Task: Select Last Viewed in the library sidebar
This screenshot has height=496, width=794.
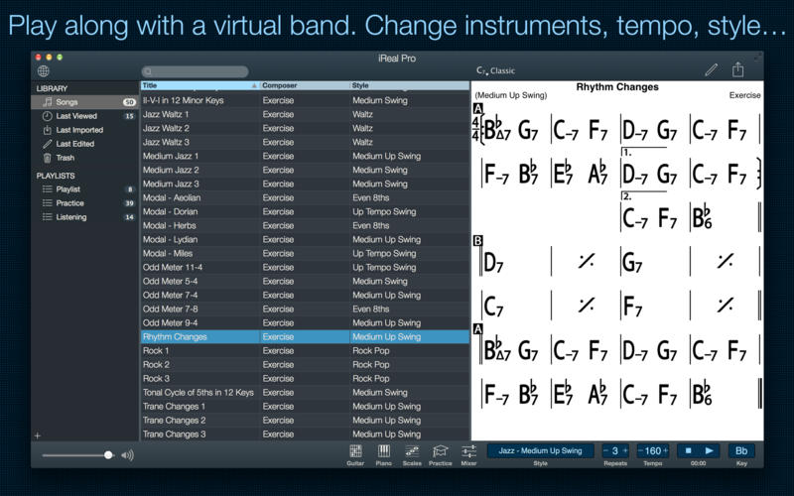Action: [x=76, y=116]
